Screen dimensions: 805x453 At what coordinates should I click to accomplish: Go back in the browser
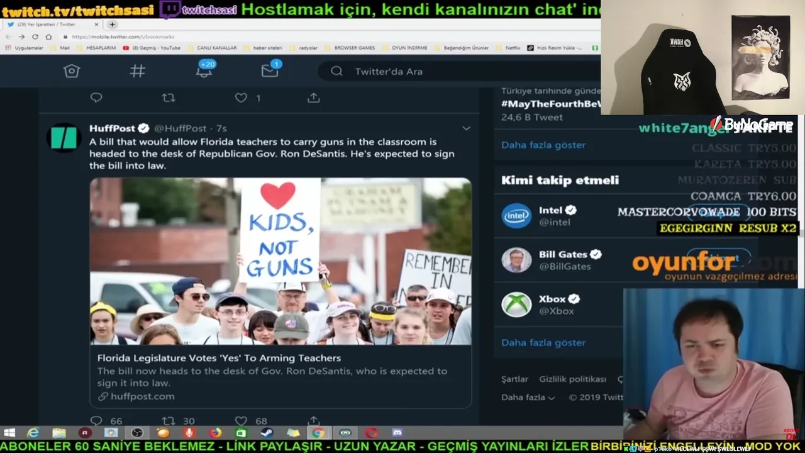[9, 36]
